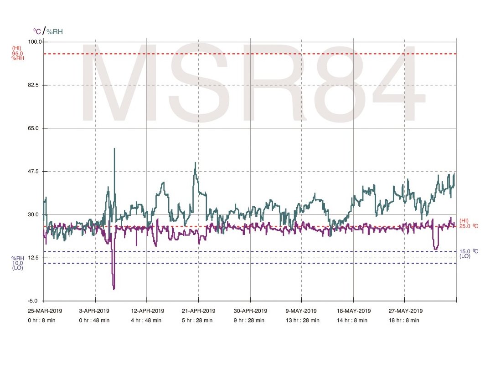
Task: Click the 18-MAY-2019 date label
Action: 353,311
